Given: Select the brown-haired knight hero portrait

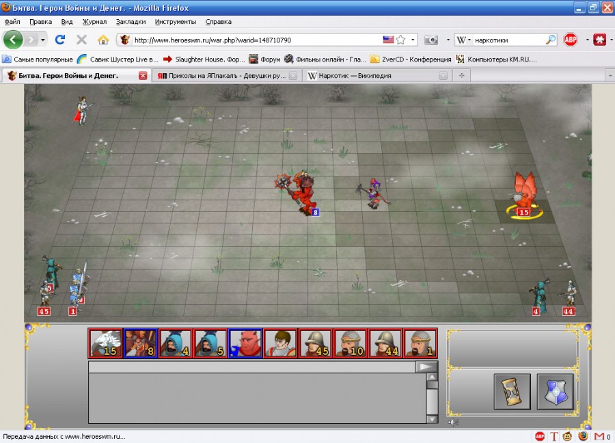Looking at the screenshot, I should 280,343.
